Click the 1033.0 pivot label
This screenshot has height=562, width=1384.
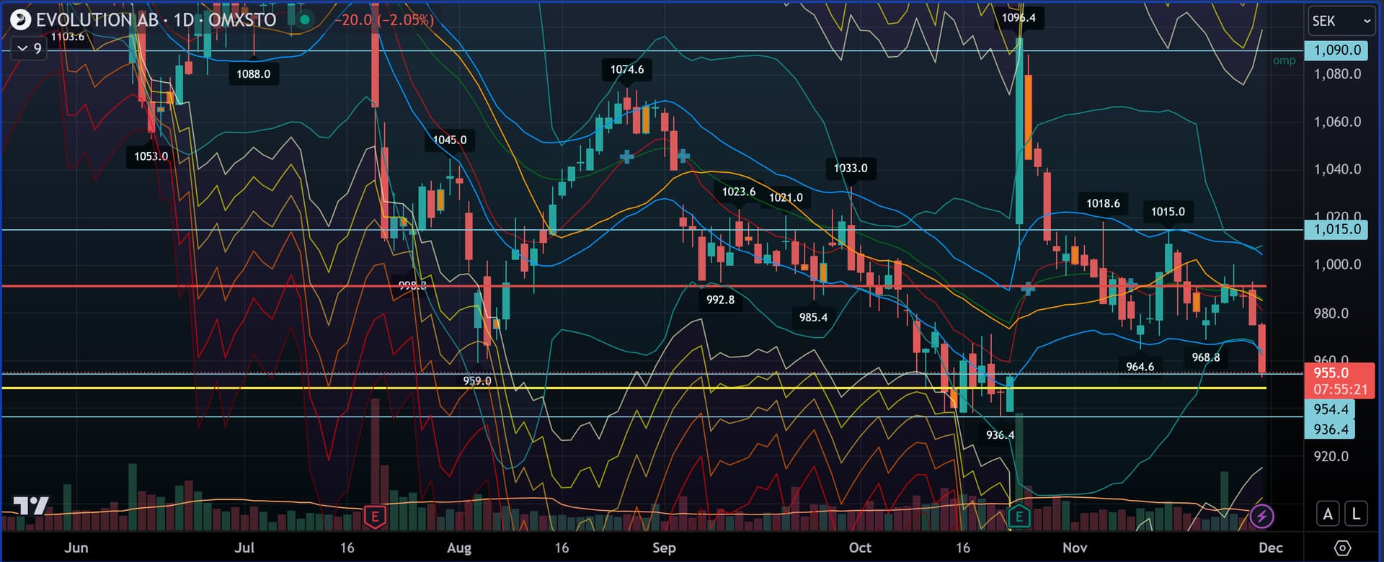point(851,168)
